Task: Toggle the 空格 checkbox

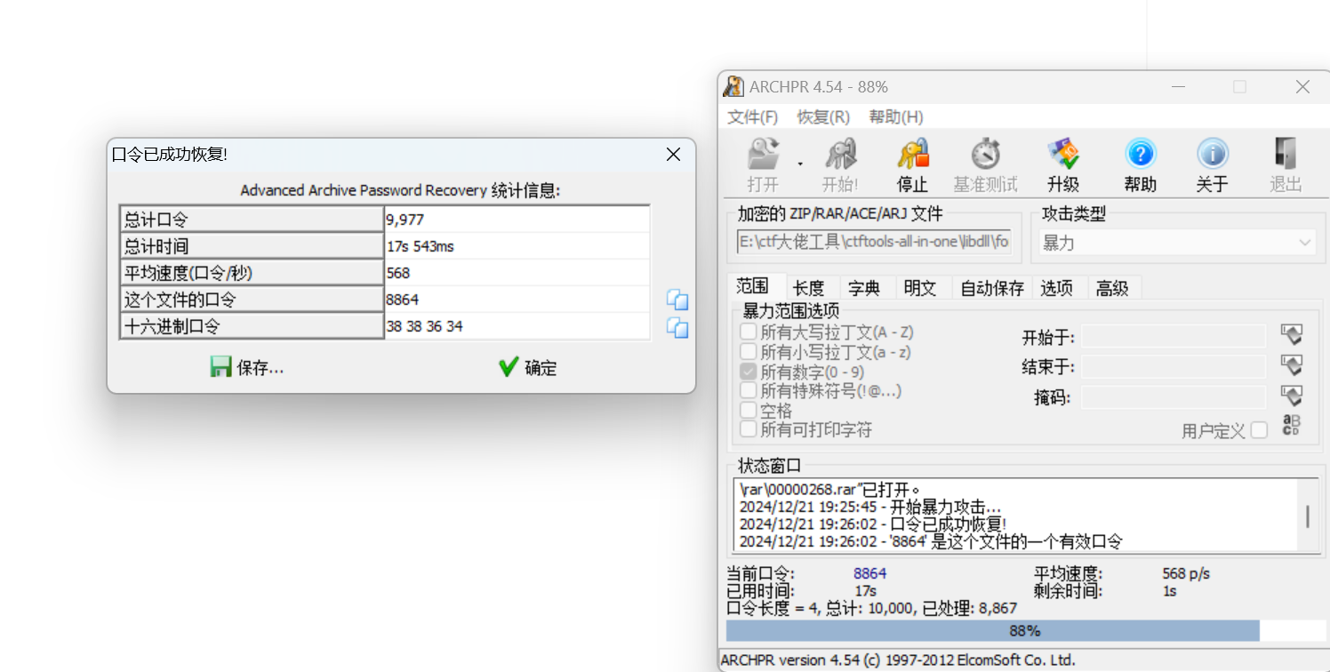Action: click(749, 411)
